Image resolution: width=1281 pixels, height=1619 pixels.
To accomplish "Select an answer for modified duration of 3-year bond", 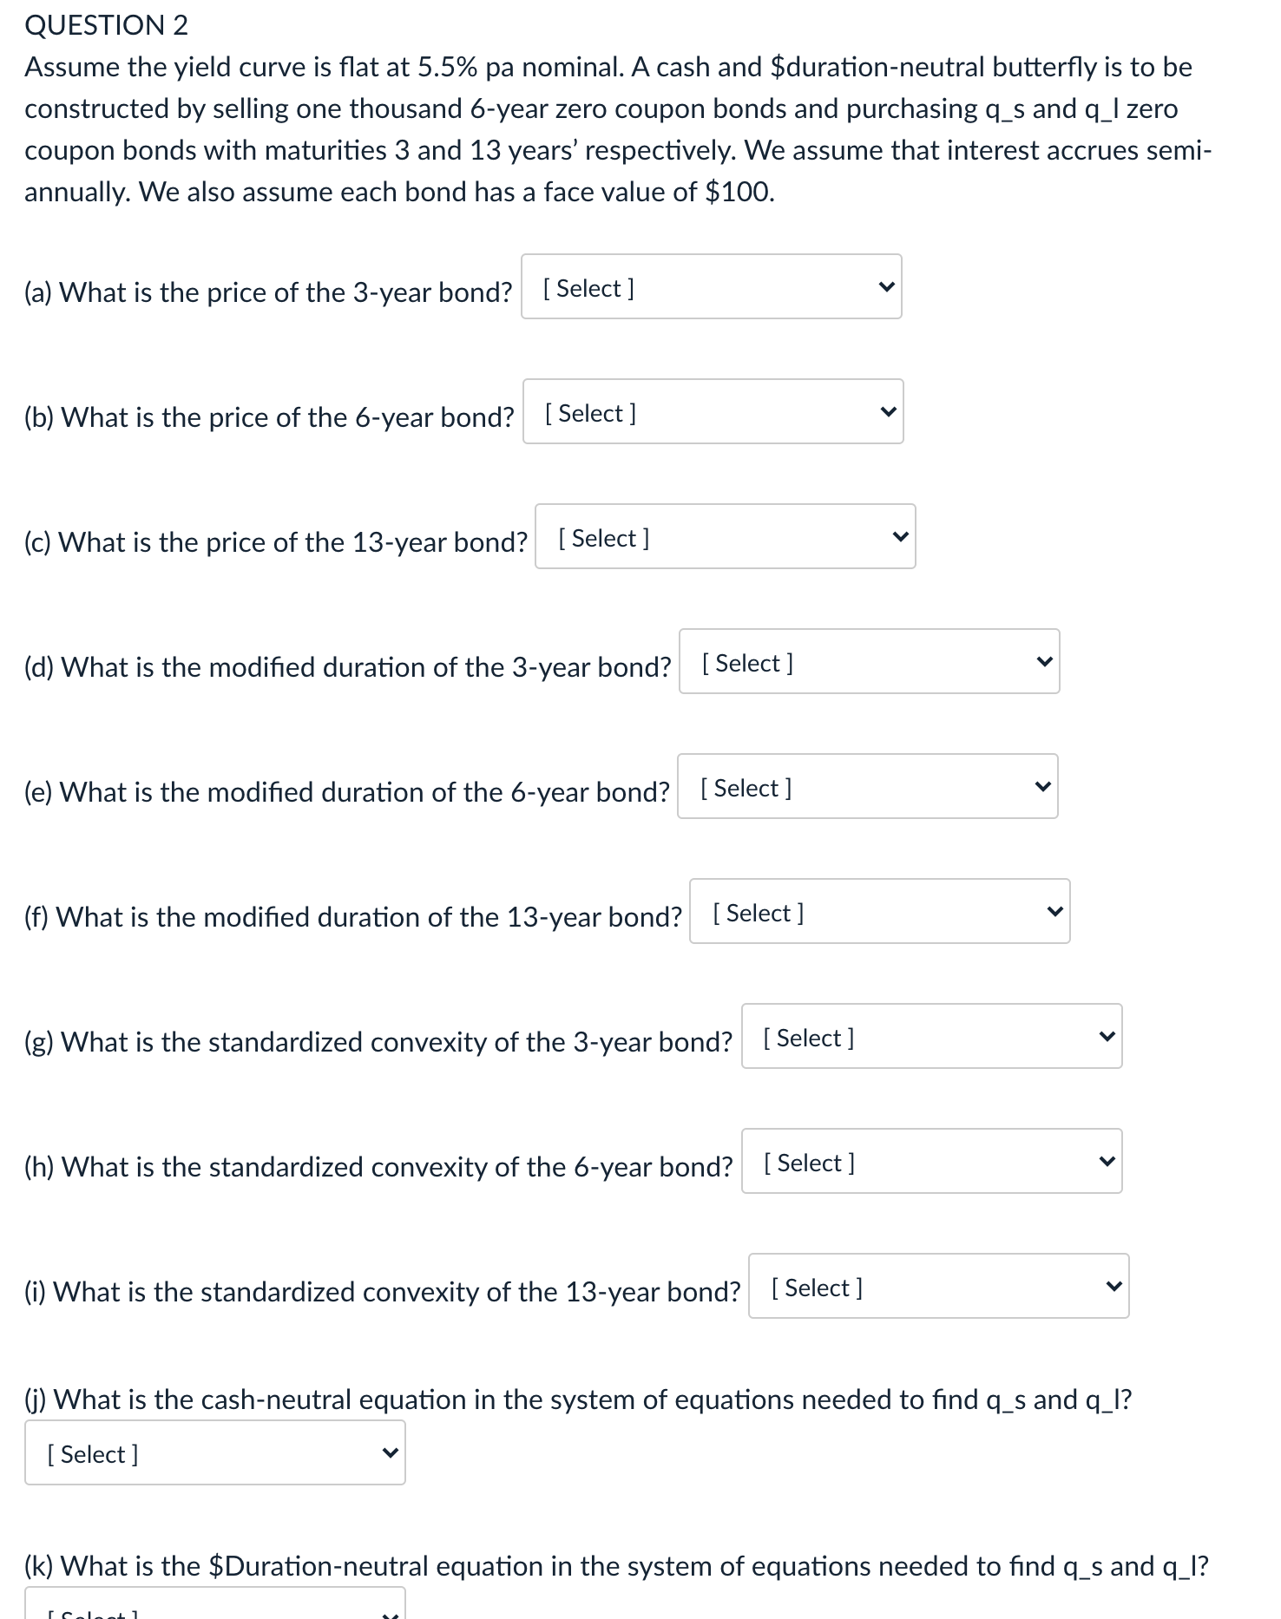I will [x=868, y=661].
